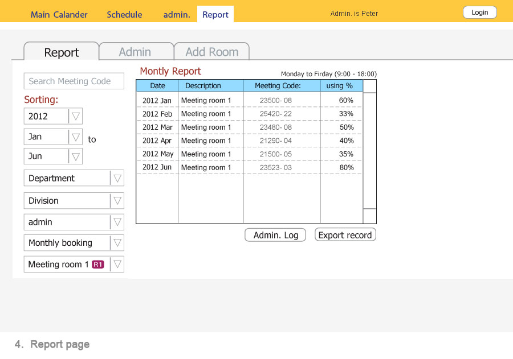
Task: Switch to the Report sub-tab
Action: pyautogui.click(x=61, y=52)
